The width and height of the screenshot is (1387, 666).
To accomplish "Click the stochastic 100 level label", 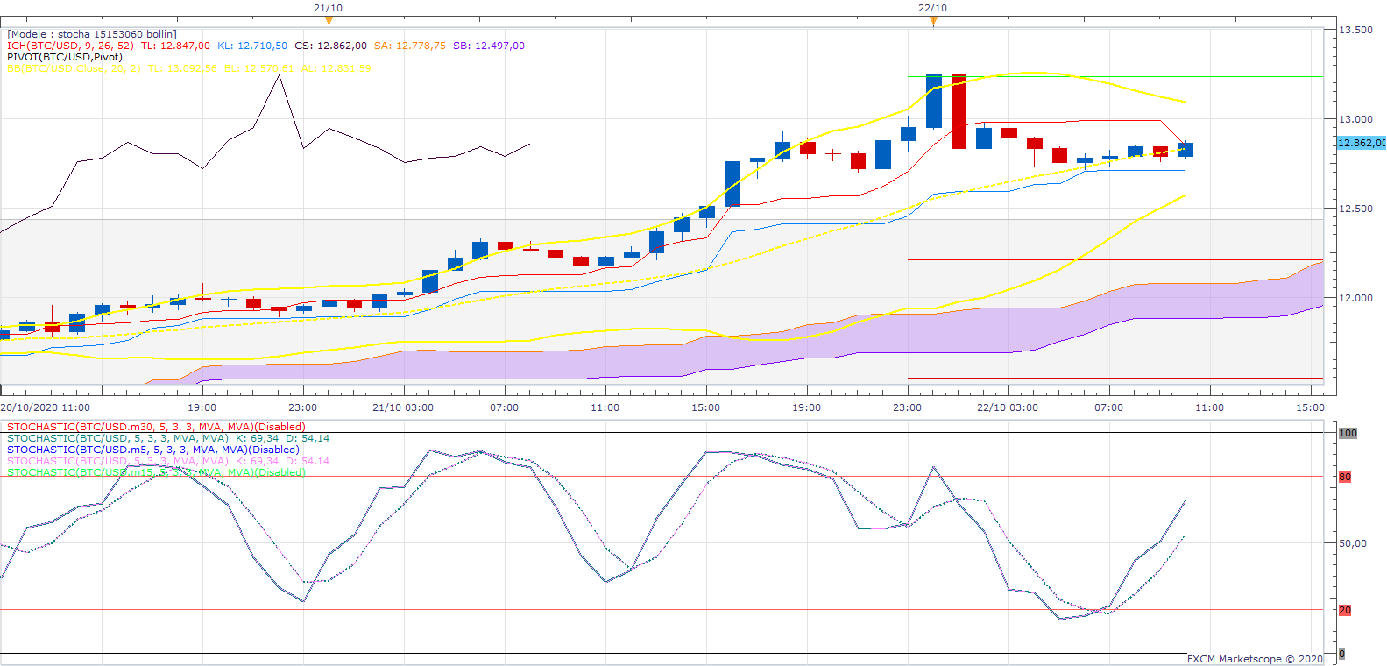I will [1348, 433].
